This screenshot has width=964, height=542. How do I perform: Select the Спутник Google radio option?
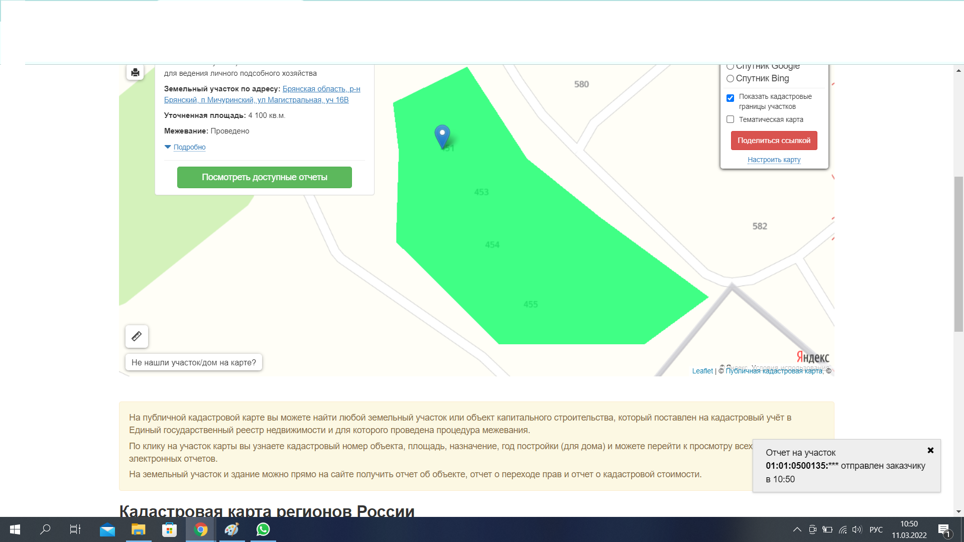coord(731,67)
